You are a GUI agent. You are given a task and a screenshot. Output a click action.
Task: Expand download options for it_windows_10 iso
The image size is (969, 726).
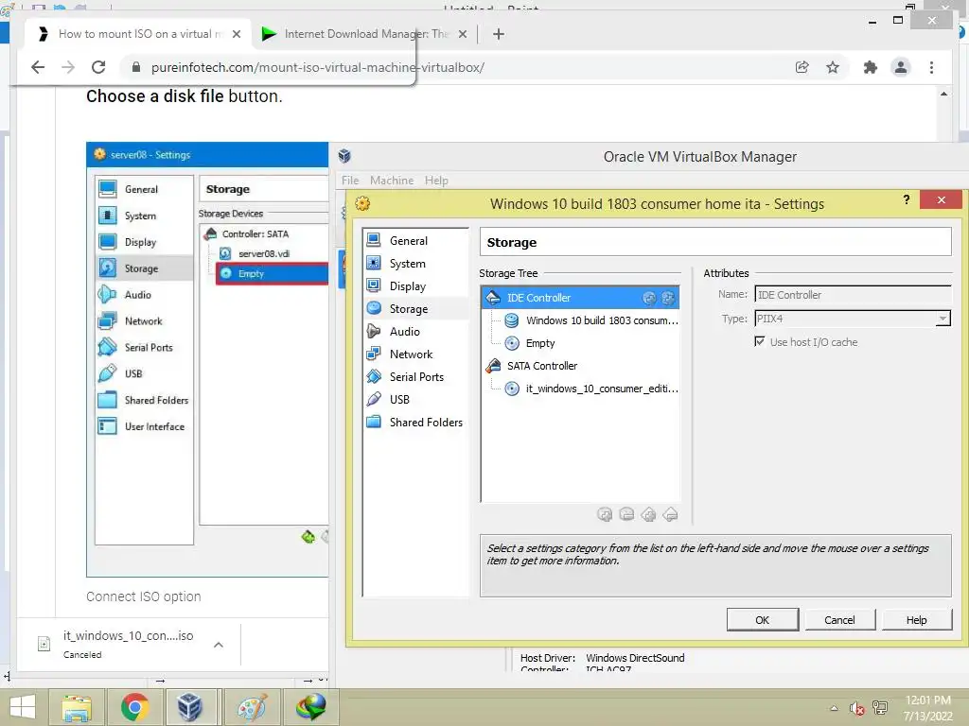219,645
